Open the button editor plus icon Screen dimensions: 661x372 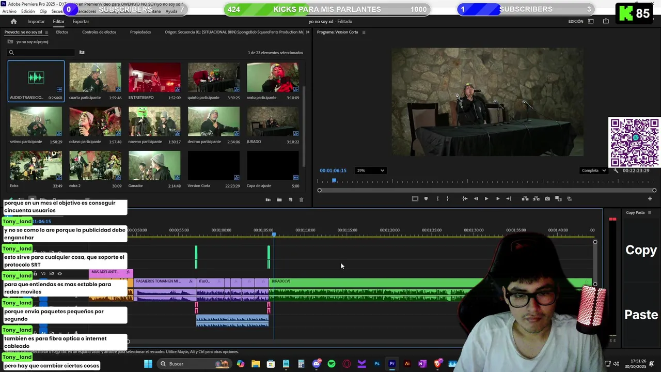650,198
